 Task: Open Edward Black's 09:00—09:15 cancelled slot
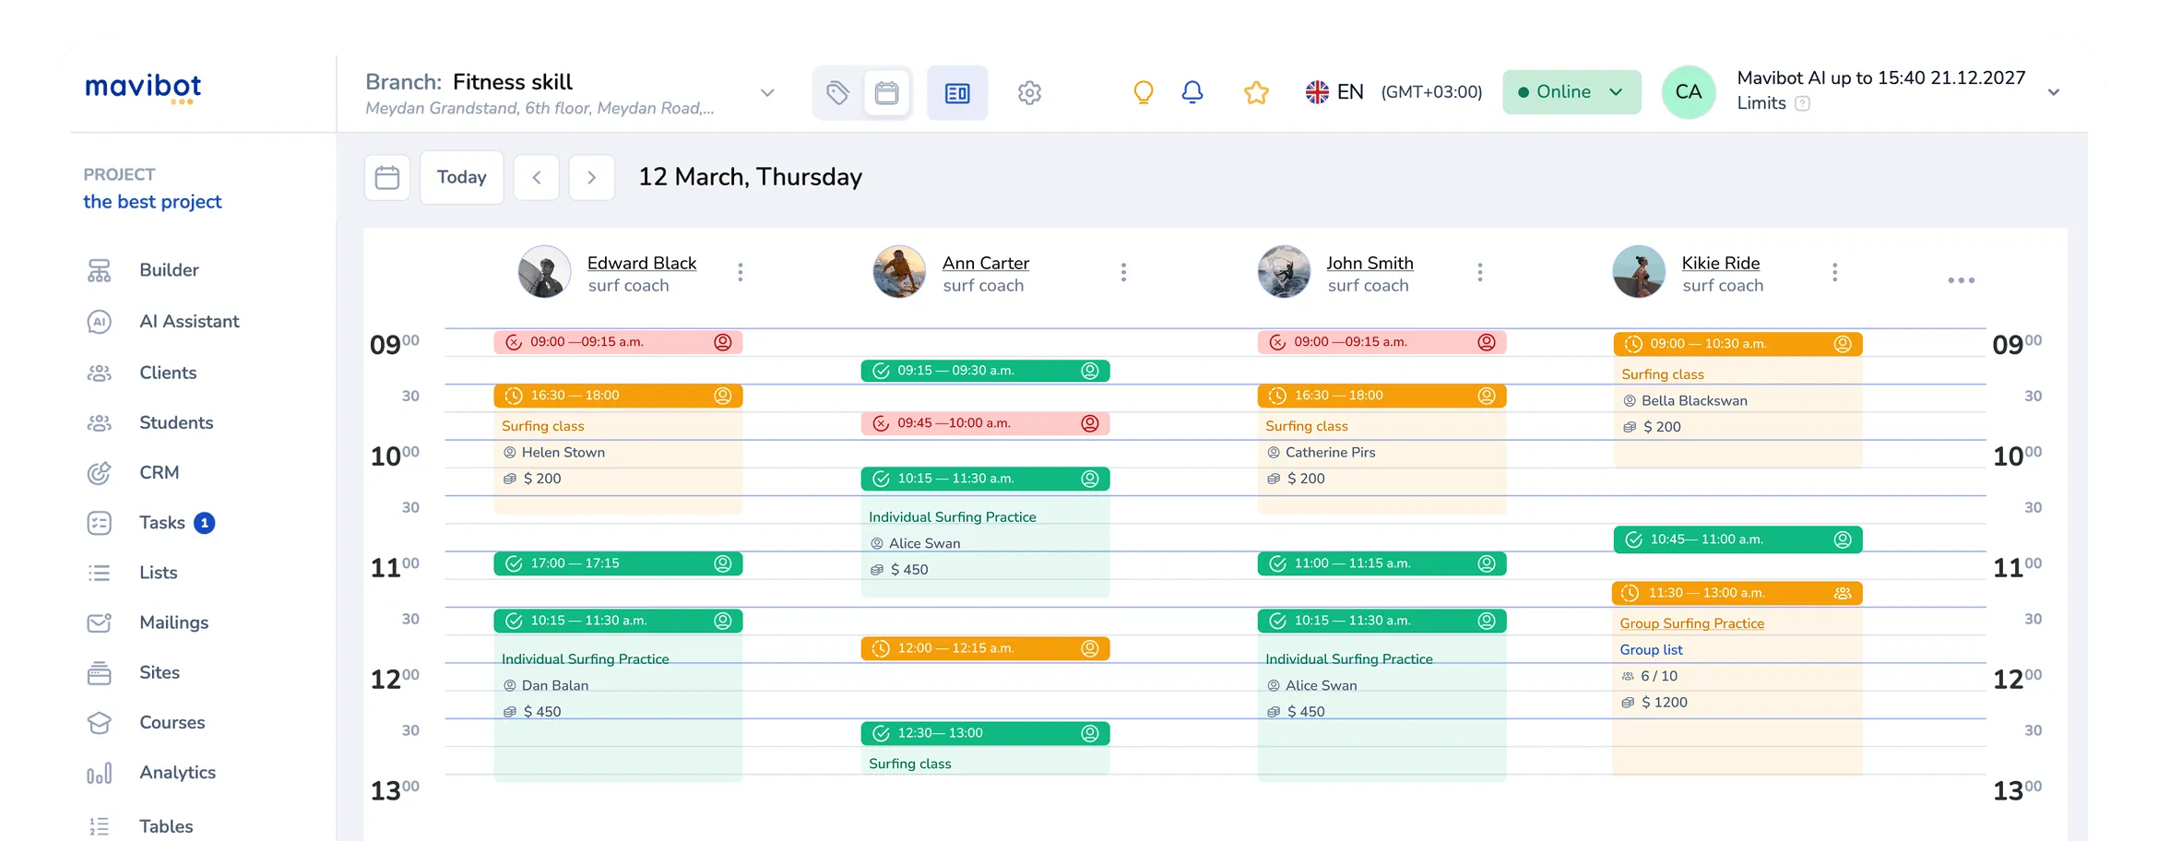tap(618, 342)
